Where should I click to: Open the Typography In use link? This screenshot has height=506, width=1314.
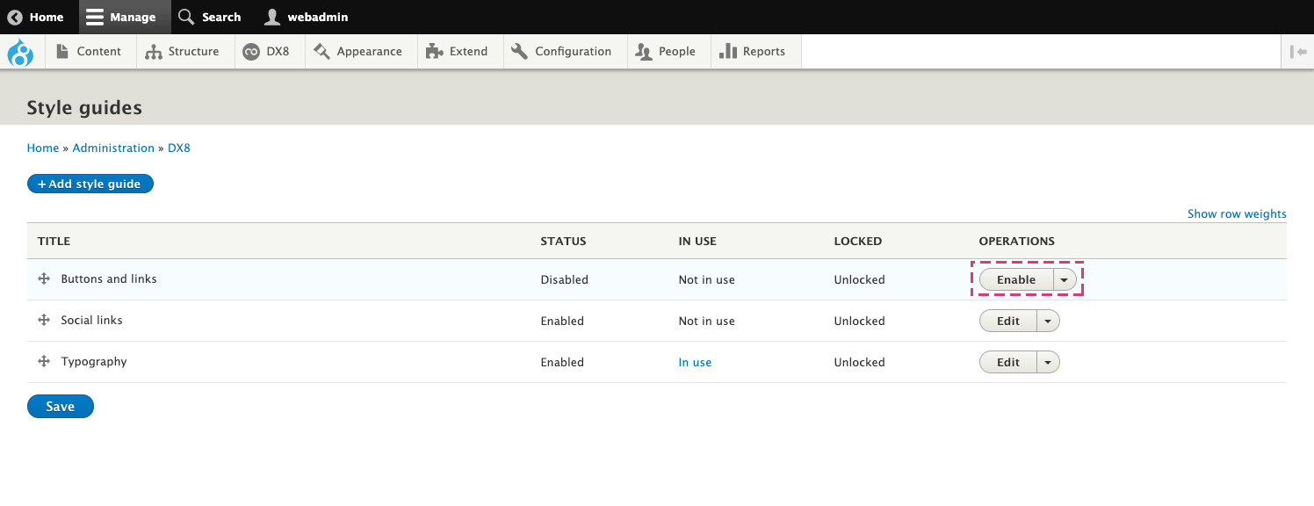point(695,362)
